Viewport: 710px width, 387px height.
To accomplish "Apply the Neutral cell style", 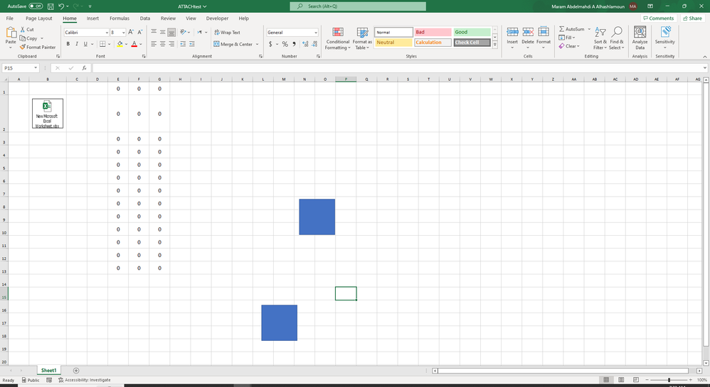I will (393, 43).
